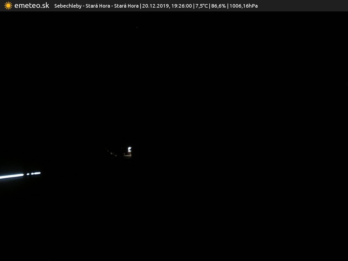This screenshot has width=348, height=261.
Task: Click the first Stará Hora label
Action: 98,6
